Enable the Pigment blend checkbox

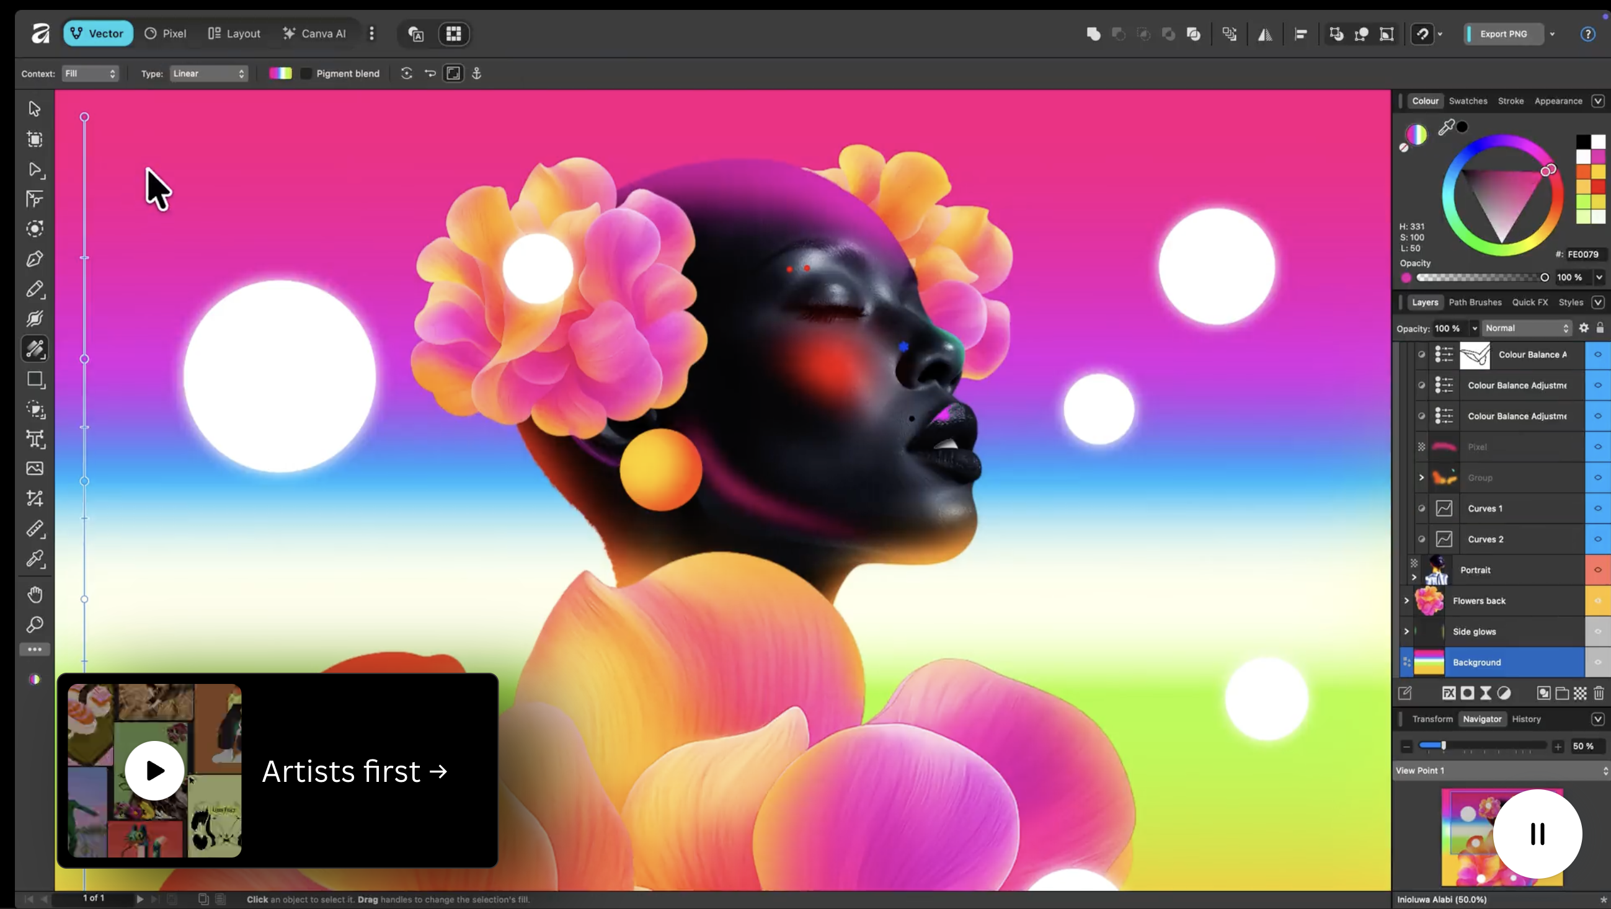pyautogui.click(x=306, y=74)
